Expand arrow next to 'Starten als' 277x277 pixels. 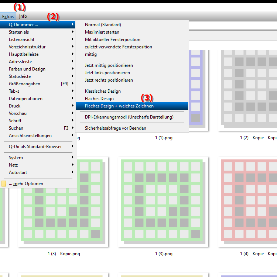73,32
